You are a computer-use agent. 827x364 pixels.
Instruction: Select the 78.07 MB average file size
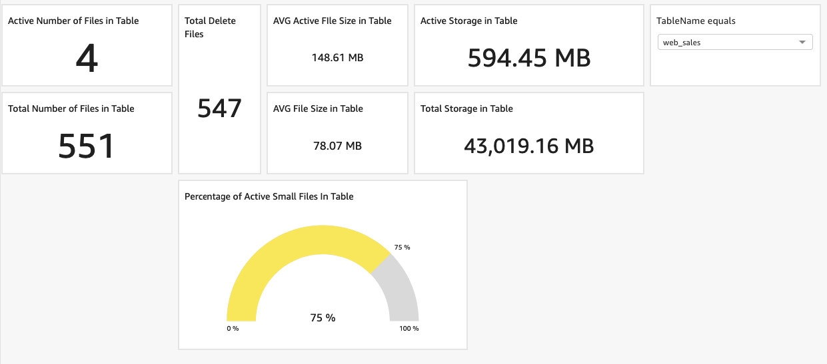pos(337,146)
